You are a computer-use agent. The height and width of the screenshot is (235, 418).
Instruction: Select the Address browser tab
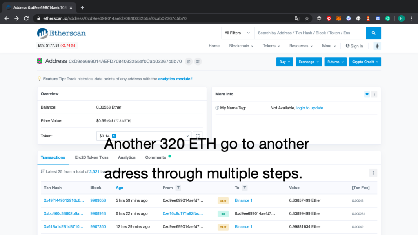(x=39, y=8)
